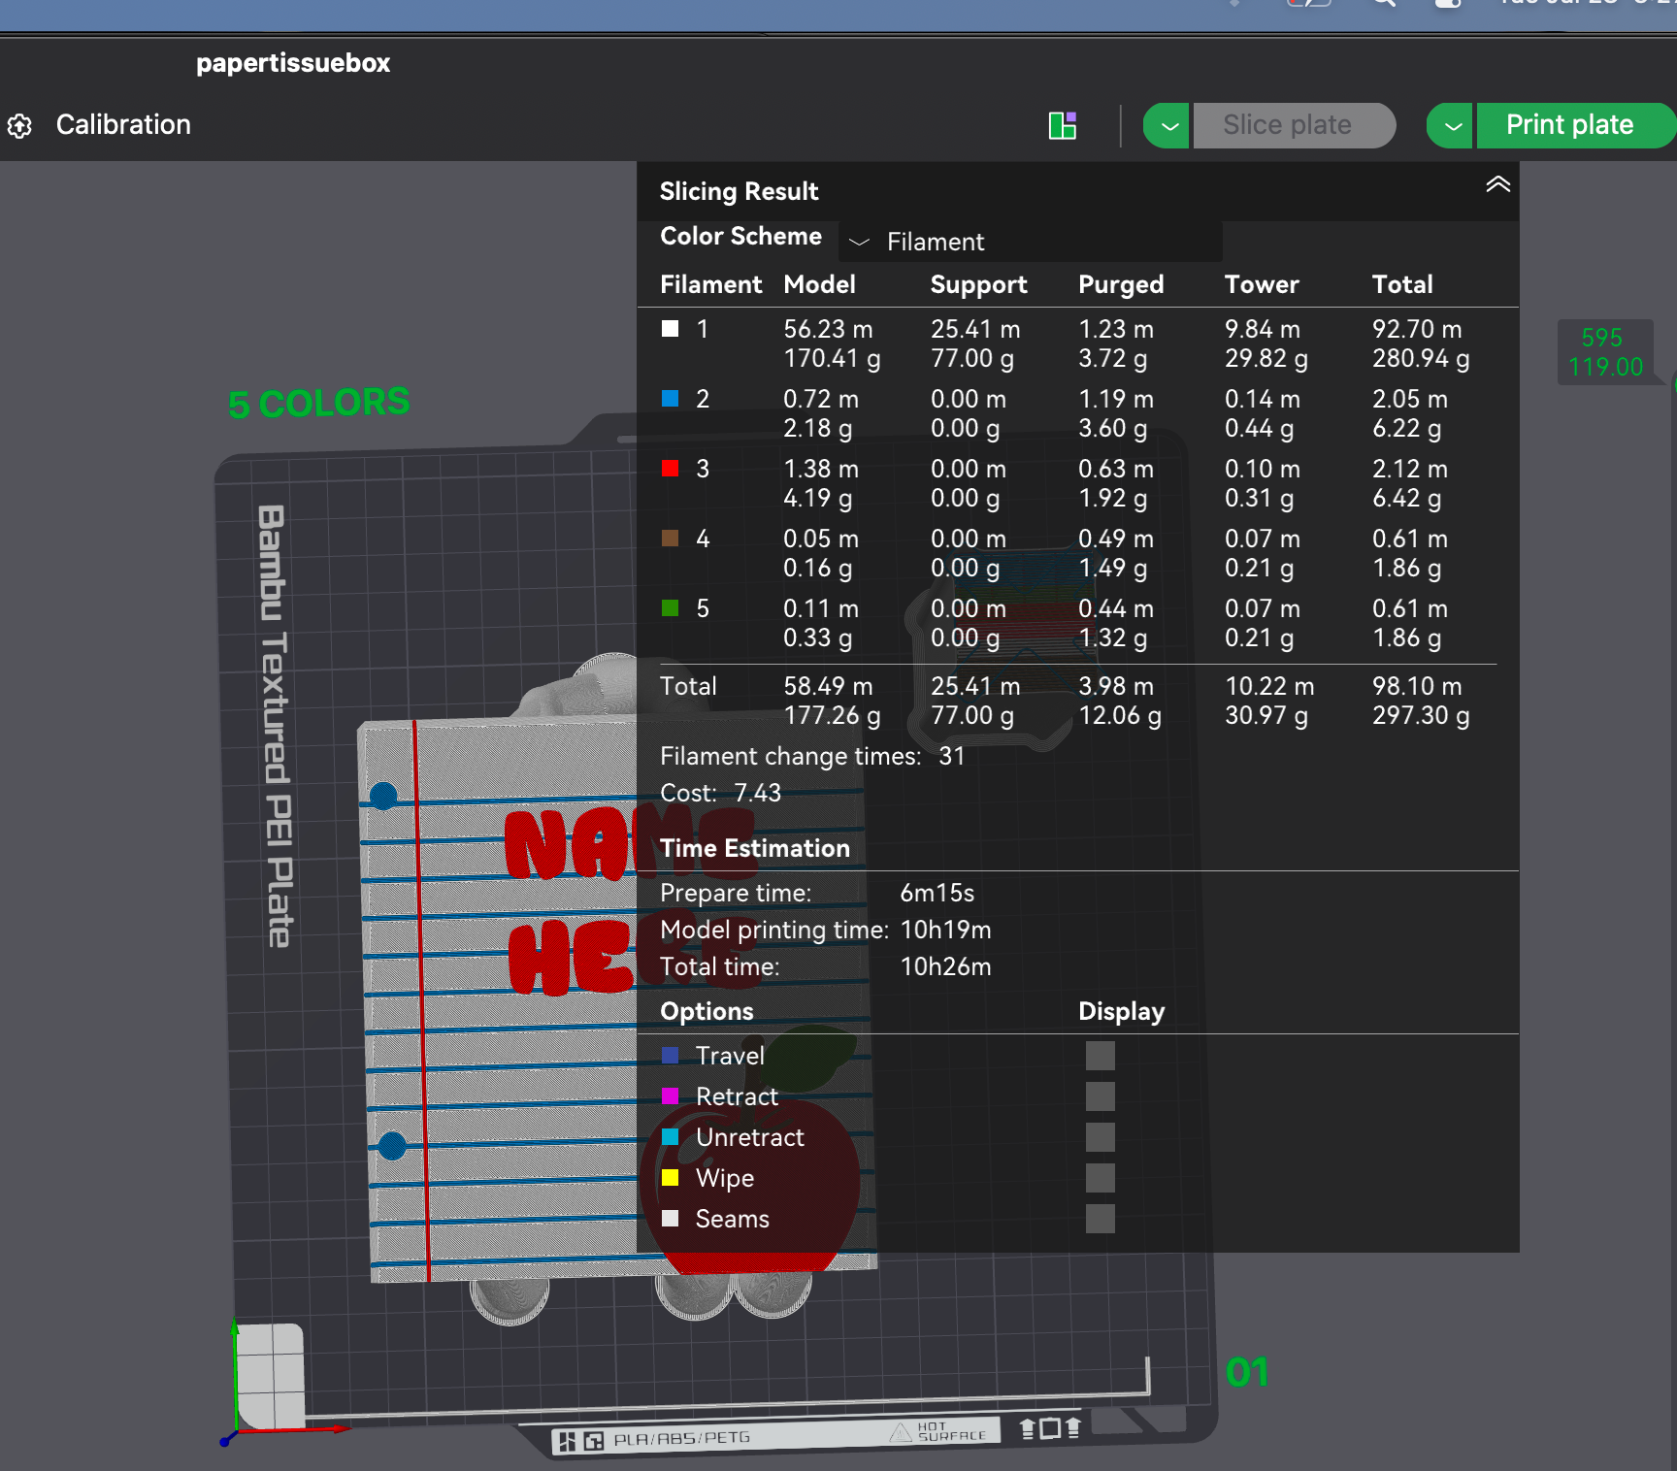The width and height of the screenshot is (1677, 1471).
Task: Toggle Wipe display checkbox
Action: 1100,1178
